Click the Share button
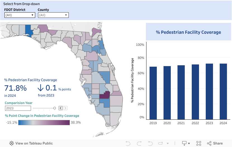The height and width of the screenshot is (147, 232). click(x=215, y=143)
